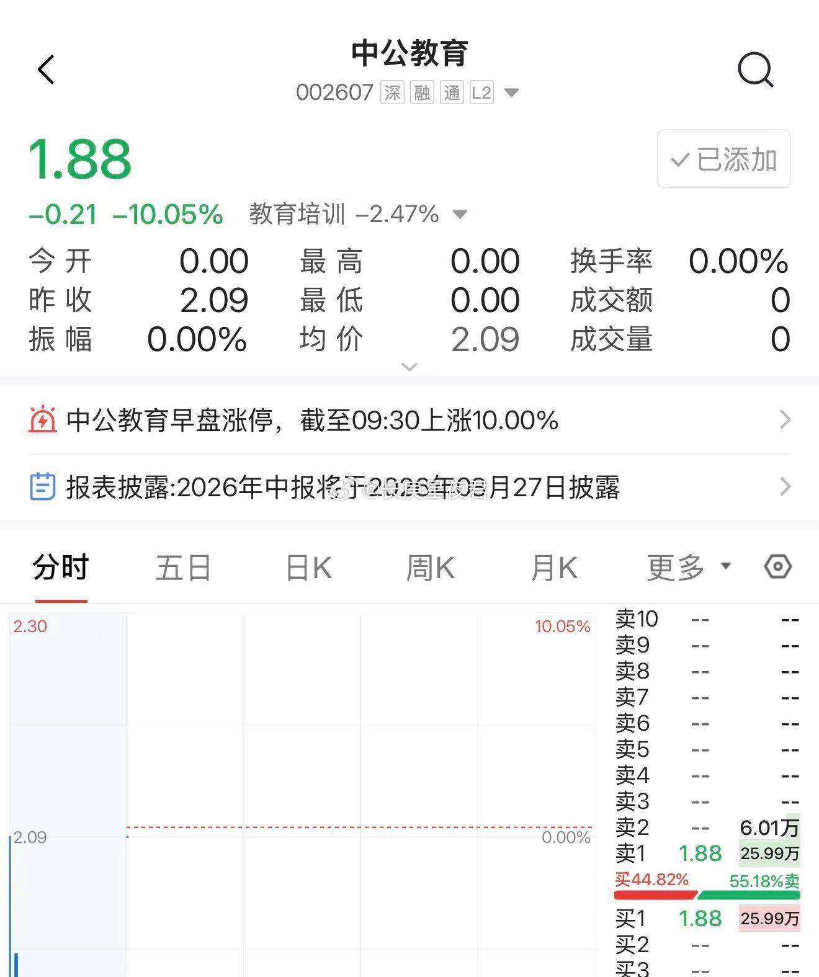Open the chart settings hexagon icon
This screenshot has width=819, height=977.
[x=777, y=566]
